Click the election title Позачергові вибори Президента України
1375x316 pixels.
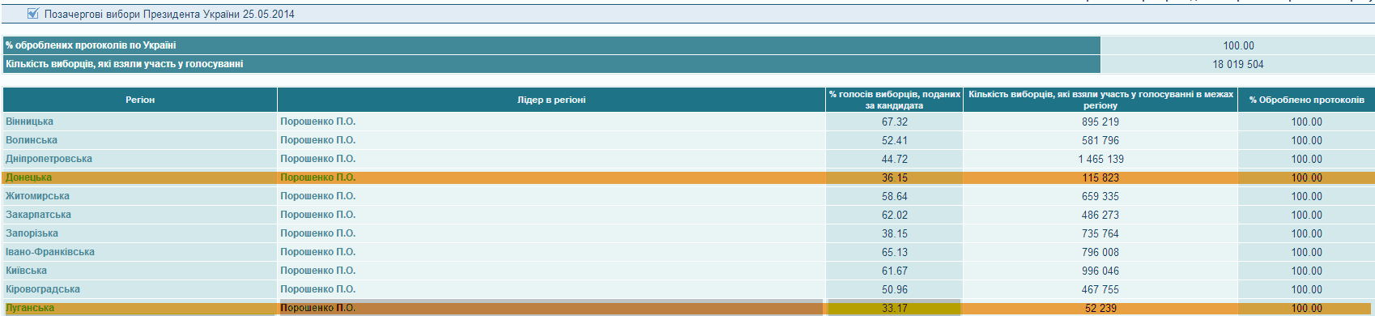point(169,14)
